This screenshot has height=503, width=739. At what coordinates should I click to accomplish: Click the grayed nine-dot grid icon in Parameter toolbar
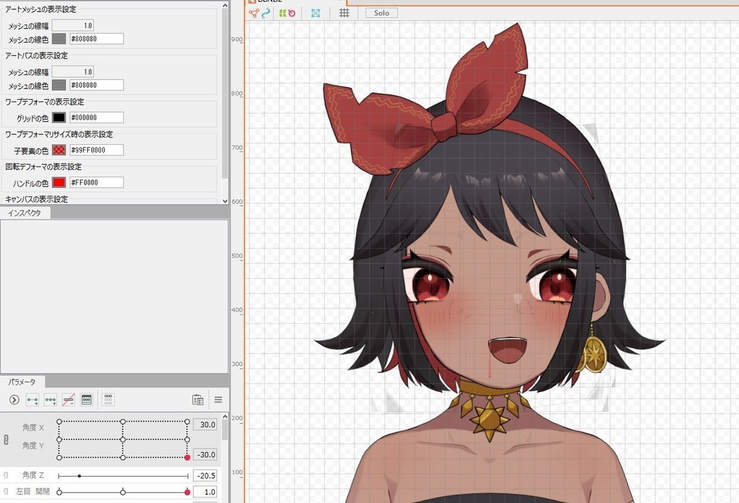coord(108,400)
